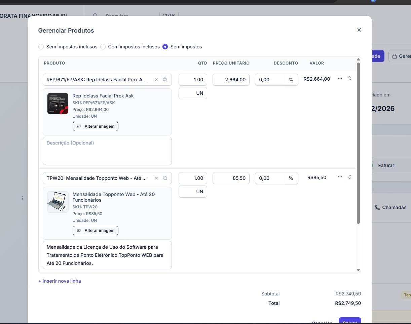Click search icon in Rep Idclass product field
Image resolution: width=411 pixels, height=324 pixels.
pyautogui.click(x=165, y=80)
